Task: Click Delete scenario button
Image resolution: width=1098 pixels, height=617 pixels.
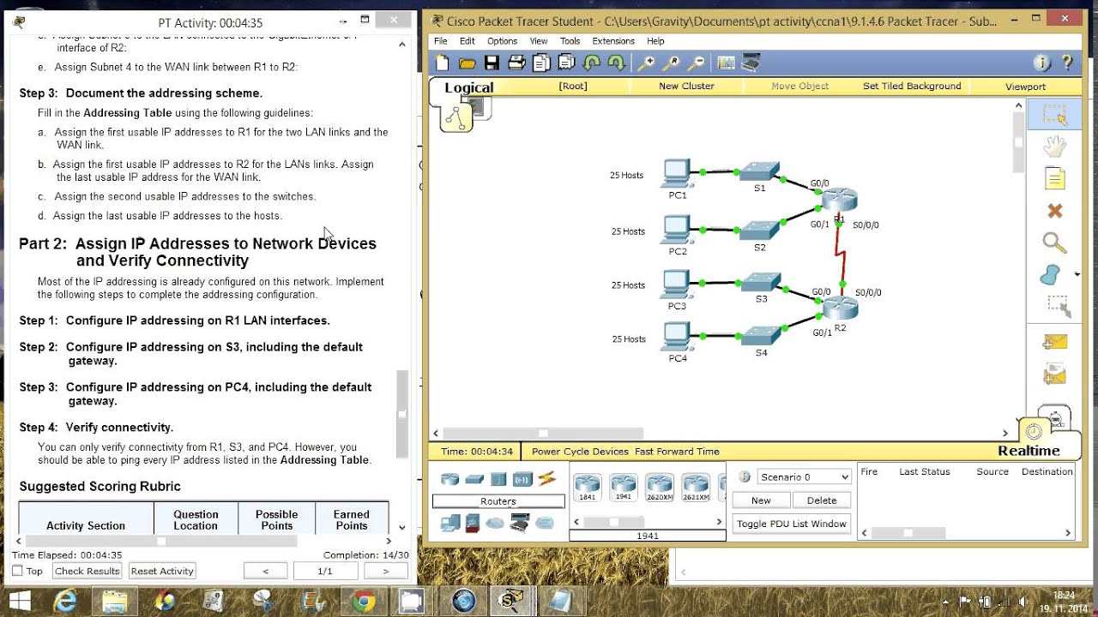Action: coord(821,500)
